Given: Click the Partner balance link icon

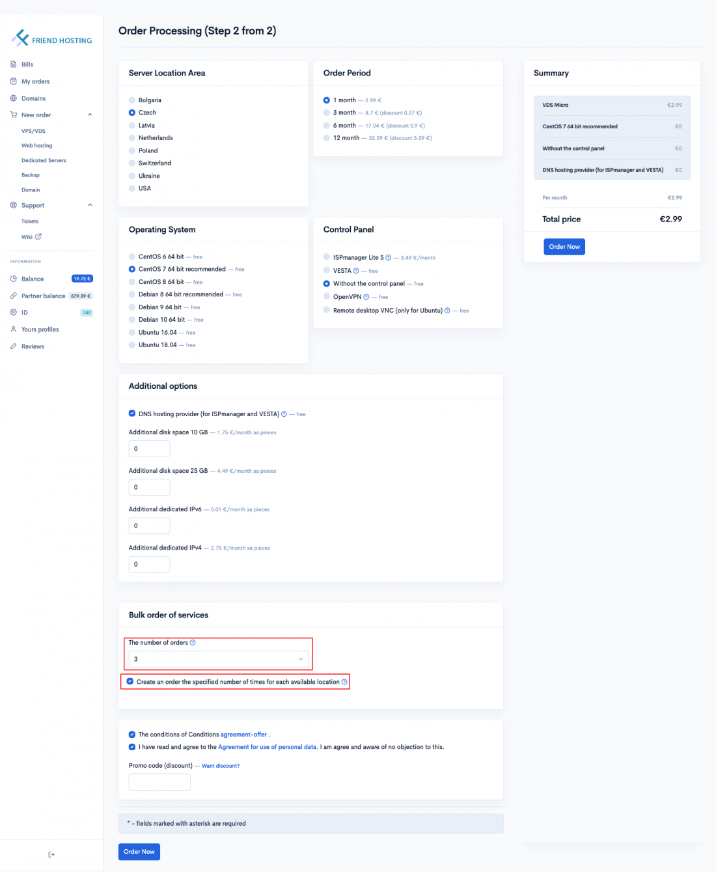Looking at the screenshot, I should point(14,296).
